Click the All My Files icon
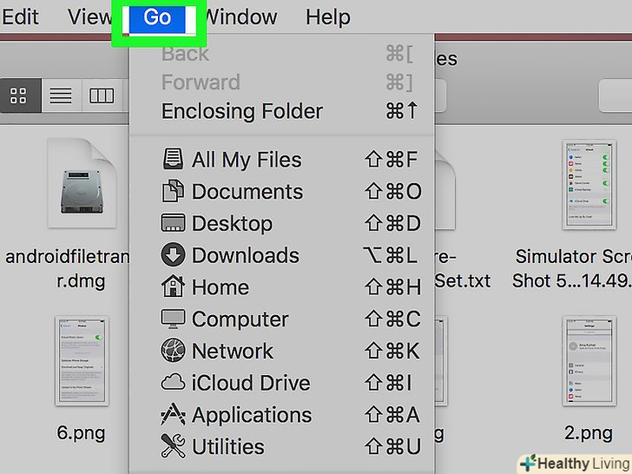This screenshot has width=632, height=474. [173, 159]
